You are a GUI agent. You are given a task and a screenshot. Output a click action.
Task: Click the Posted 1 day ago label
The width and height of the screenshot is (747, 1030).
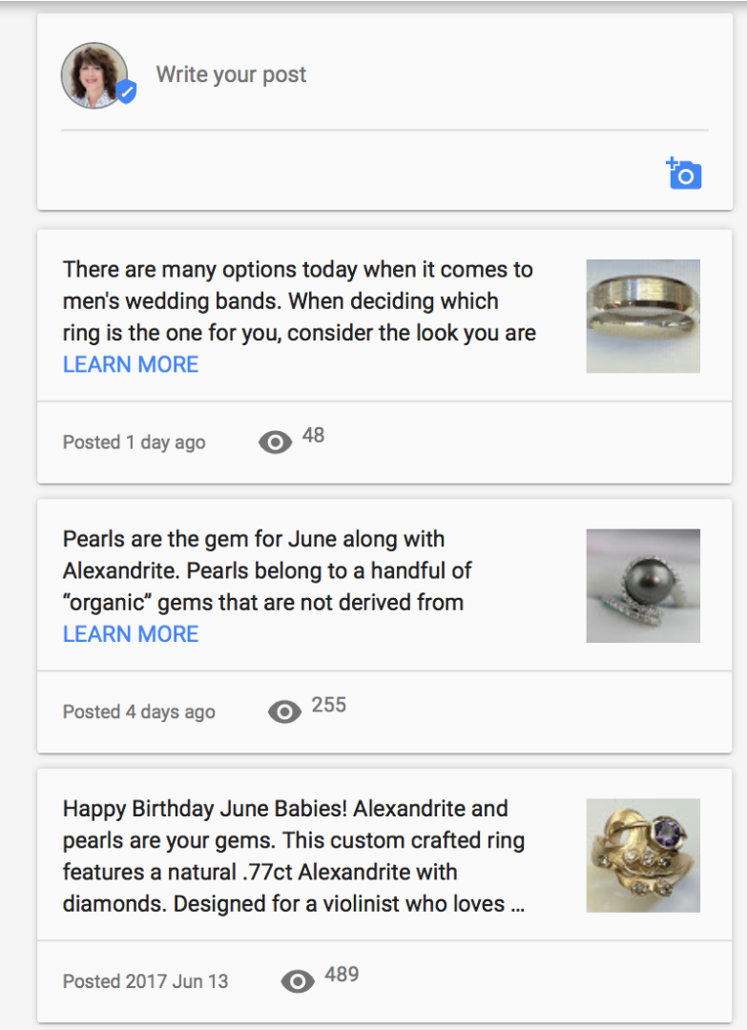tap(135, 443)
